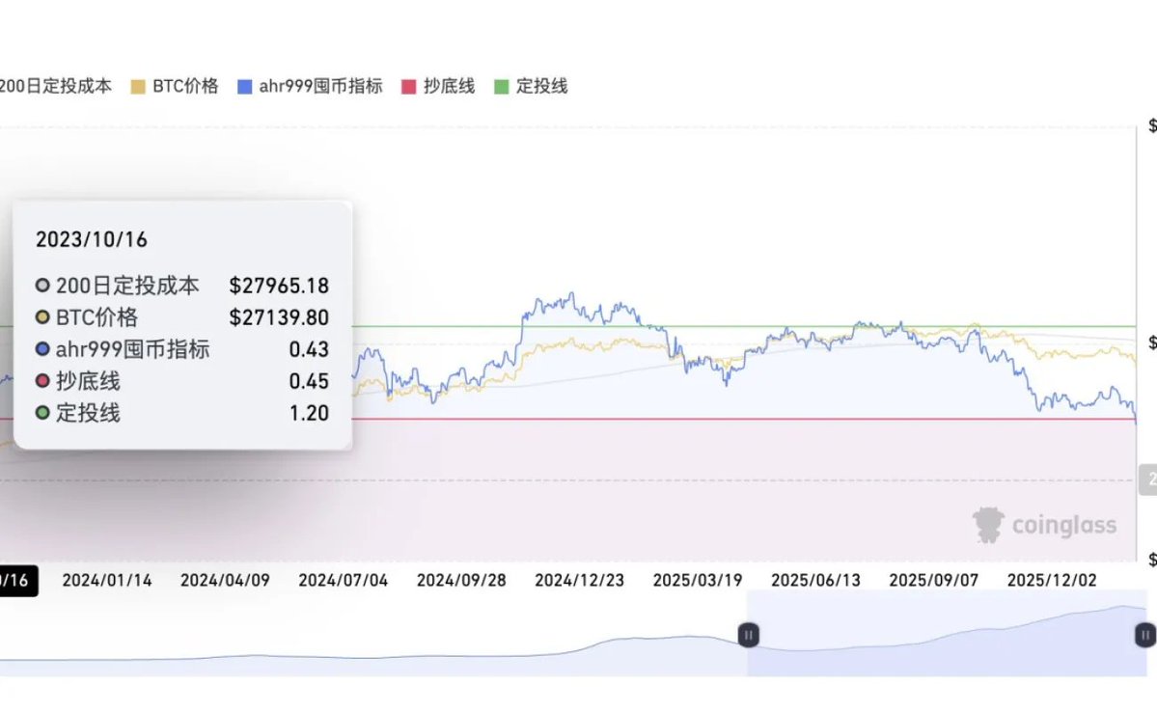Viewport: 1157px width, 712px height.
Task: Toggle the BTC价格 legend label
Action: (x=185, y=86)
